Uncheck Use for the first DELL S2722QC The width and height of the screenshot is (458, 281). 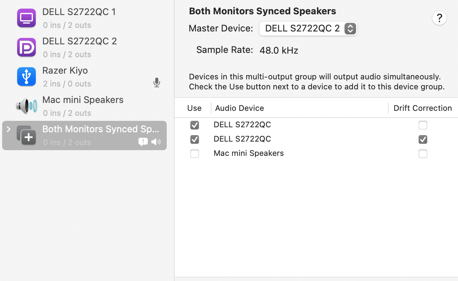click(195, 125)
